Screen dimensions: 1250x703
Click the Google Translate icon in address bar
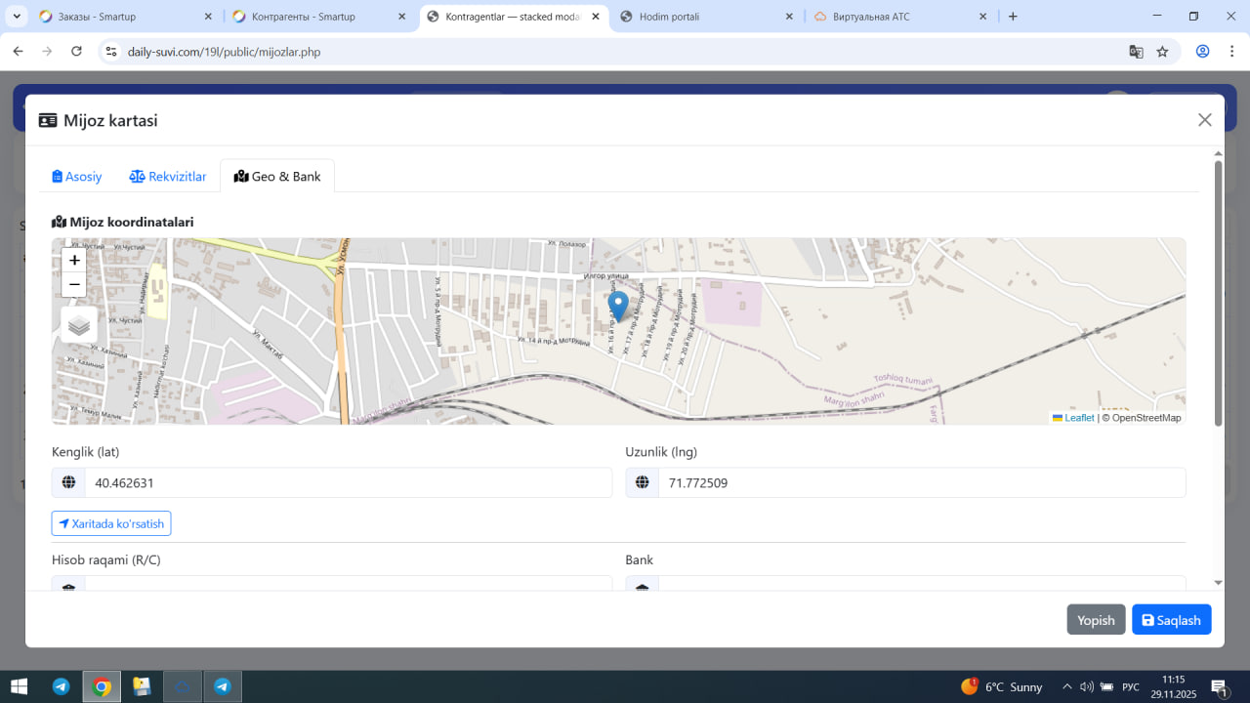1136,52
